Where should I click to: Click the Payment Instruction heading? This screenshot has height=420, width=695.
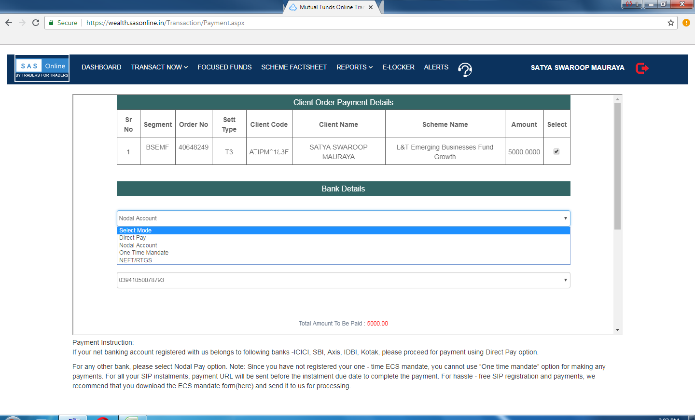coord(103,342)
